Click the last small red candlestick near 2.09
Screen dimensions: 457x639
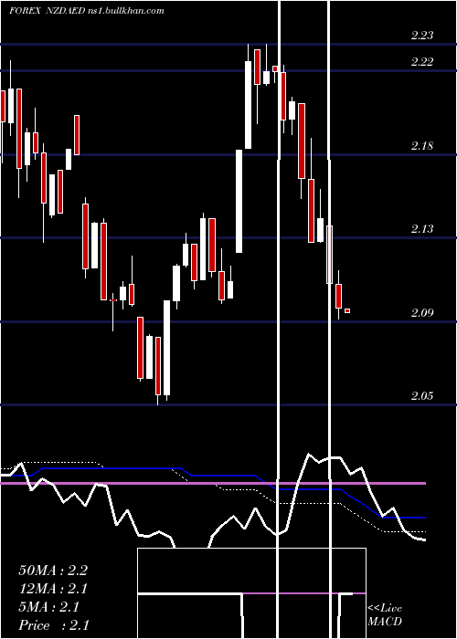(347, 311)
